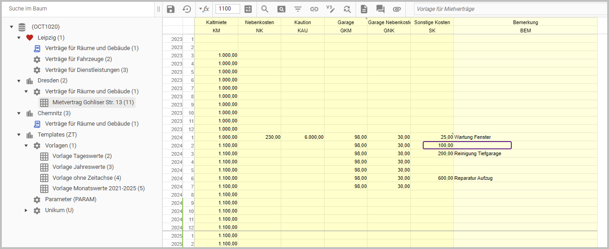Click the document page icon

pos(364,9)
